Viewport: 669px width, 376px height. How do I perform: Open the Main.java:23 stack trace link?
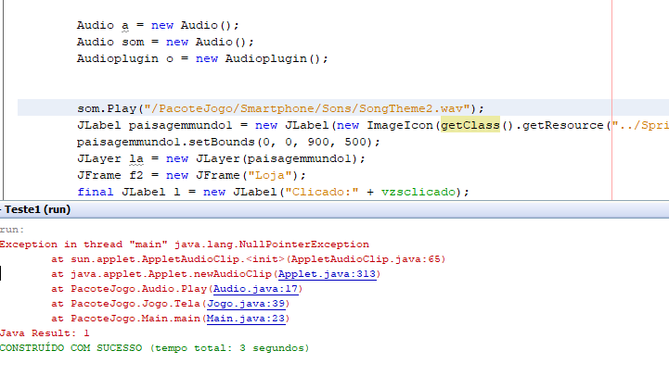click(x=246, y=319)
